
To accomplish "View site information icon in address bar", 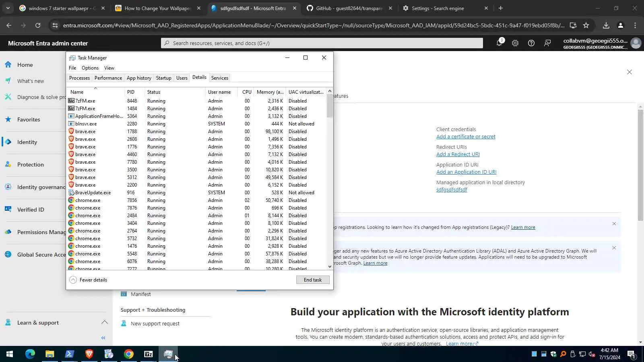I will coord(55,25).
